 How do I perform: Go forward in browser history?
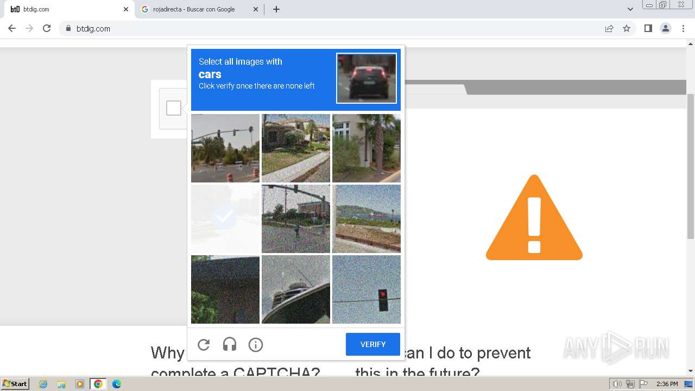pos(29,28)
